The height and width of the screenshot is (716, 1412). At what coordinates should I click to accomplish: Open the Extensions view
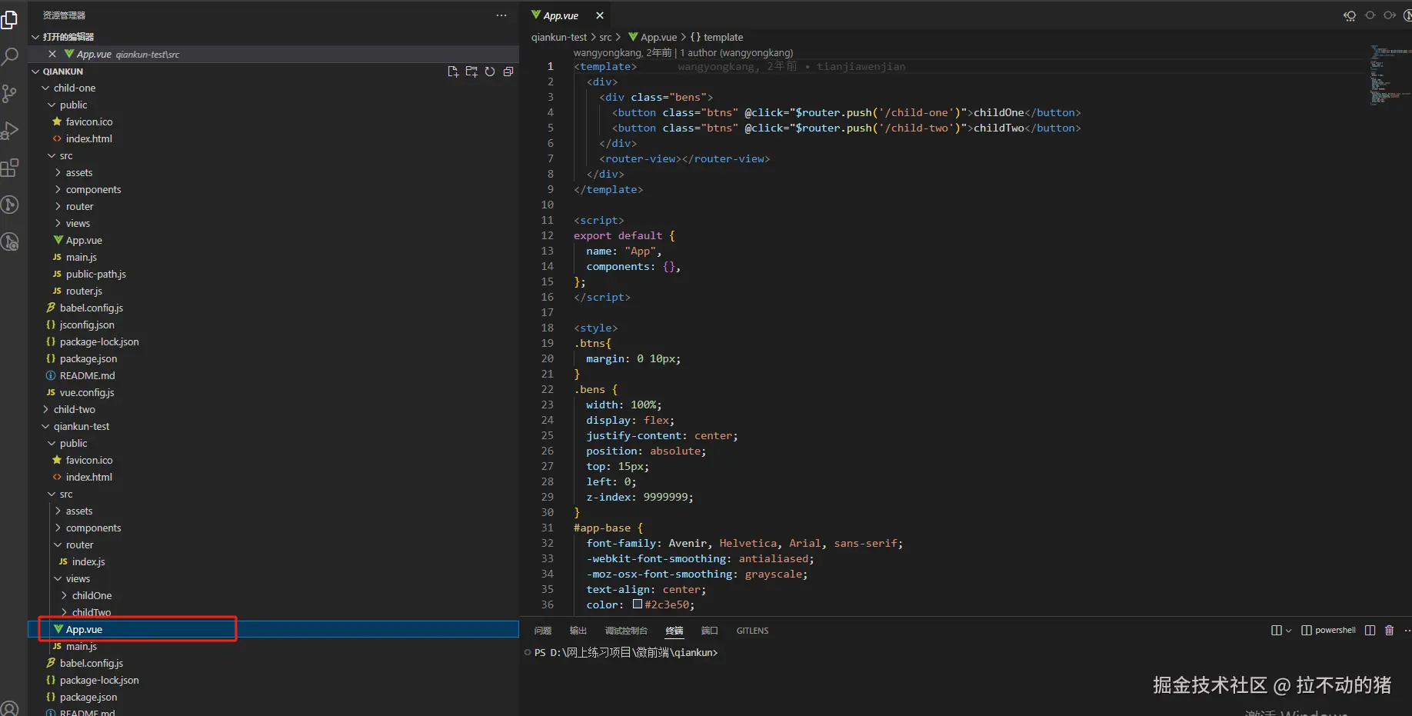[9, 168]
